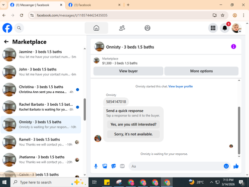Choose a sticker icon
Image resolution: width=249 pixels, height=187 pixels.
[114, 166]
